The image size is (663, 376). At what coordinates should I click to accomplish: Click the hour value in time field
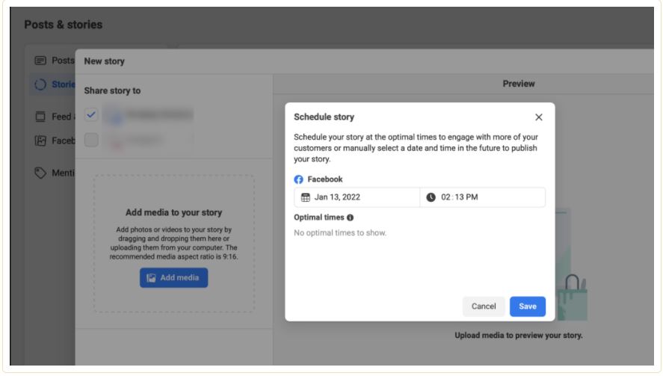(x=446, y=197)
